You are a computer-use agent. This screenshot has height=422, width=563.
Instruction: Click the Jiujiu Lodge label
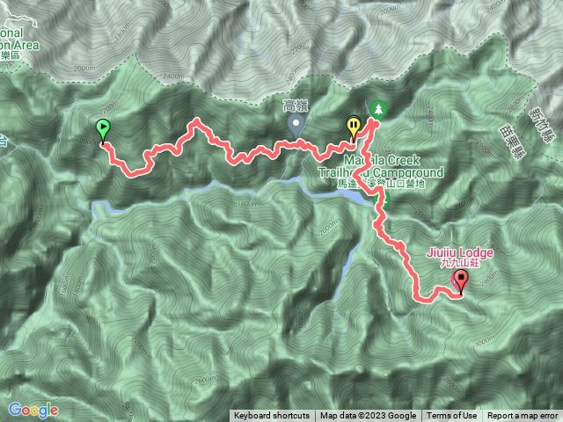point(459,252)
